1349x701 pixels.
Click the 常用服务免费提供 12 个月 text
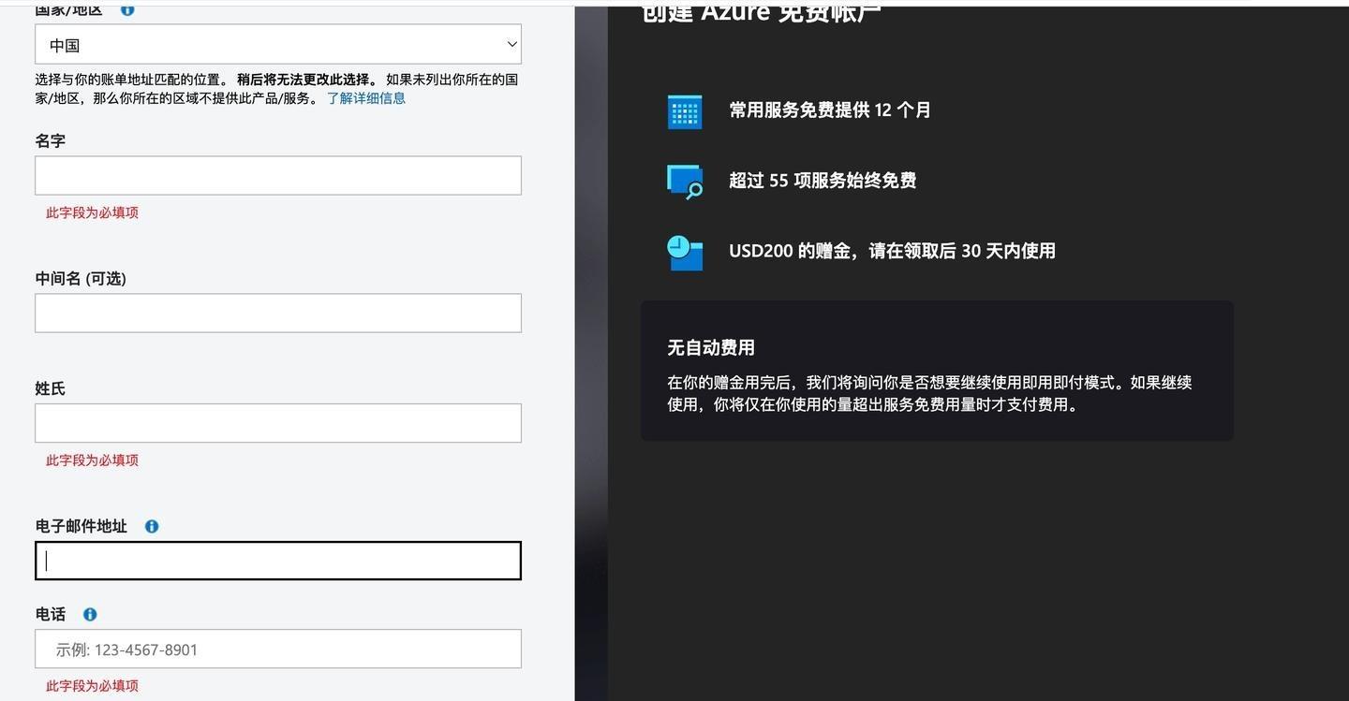[x=829, y=110]
